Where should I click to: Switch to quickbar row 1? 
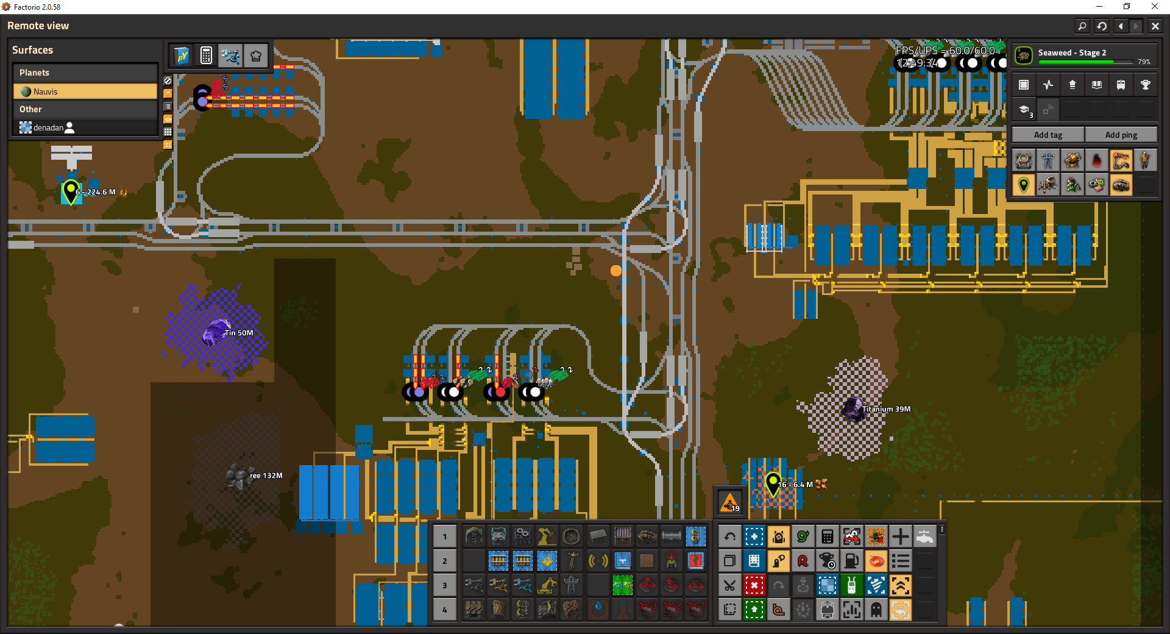point(445,536)
